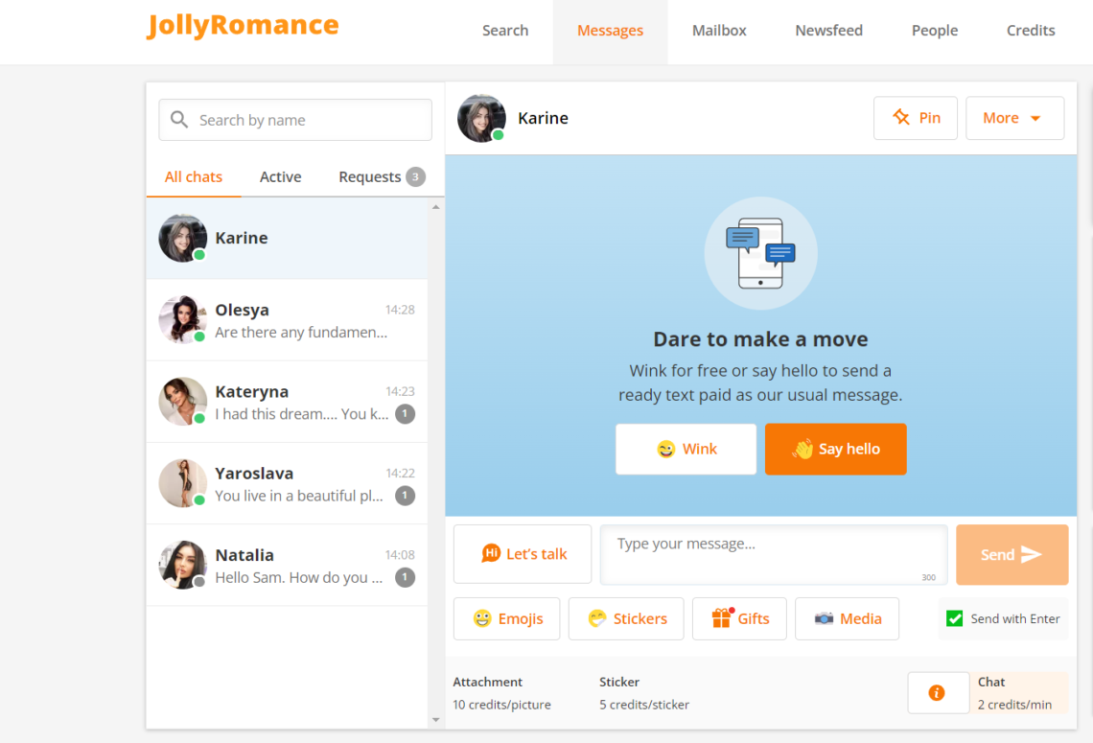The width and height of the screenshot is (1093, 743).
Task: Open the Gifts menu
Action: pyautogui.click(x=739, y=619)
